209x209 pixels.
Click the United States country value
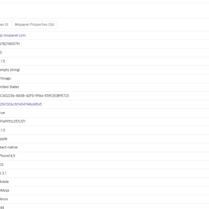coord(9,87)
